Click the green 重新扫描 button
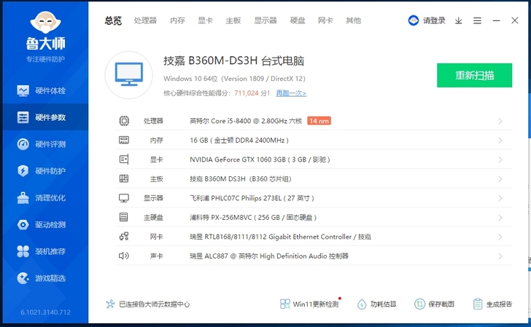The height and width of the screenshot is (327, 531). tap(474, 75)
